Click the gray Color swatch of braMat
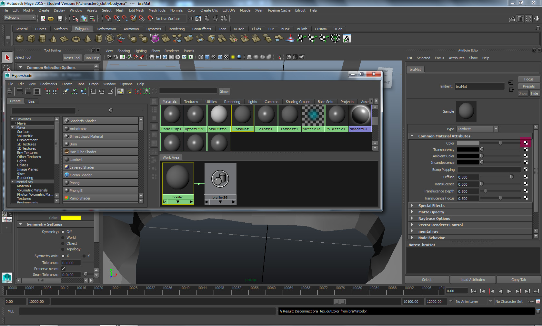This screenshot has height=326, width=542. point(468,143)
